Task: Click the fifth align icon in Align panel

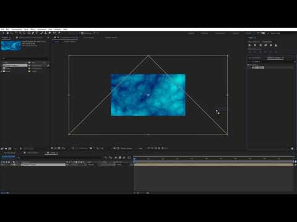Action: pos(271,46)
